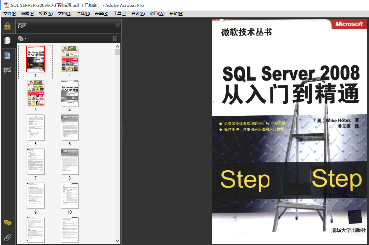Open the 文档(D) menu
The image size is (369, 245).
[64, 14]
